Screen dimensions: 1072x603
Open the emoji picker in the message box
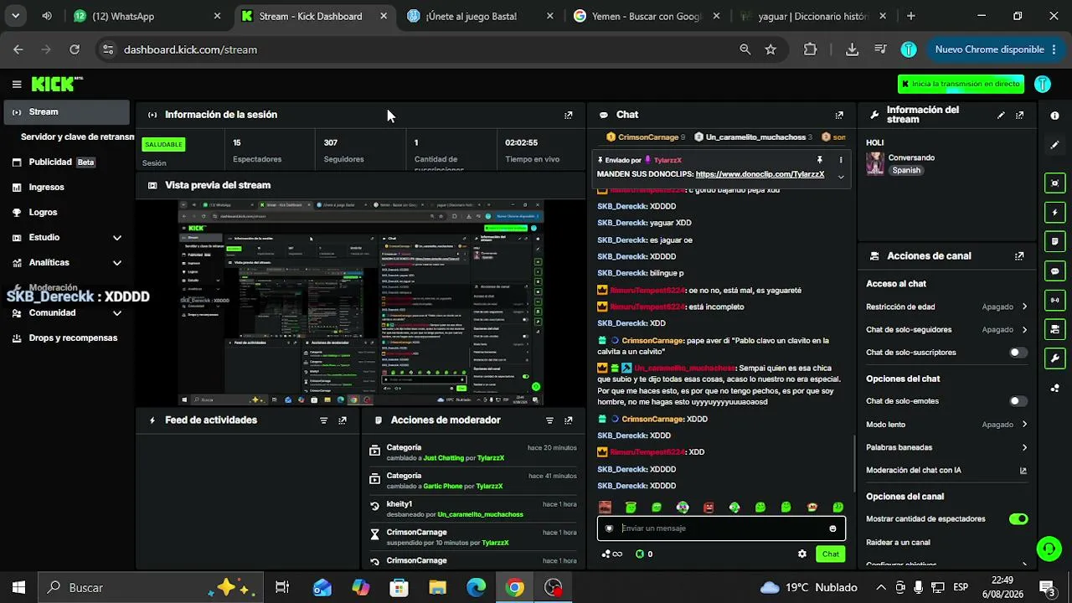point(832,528)
